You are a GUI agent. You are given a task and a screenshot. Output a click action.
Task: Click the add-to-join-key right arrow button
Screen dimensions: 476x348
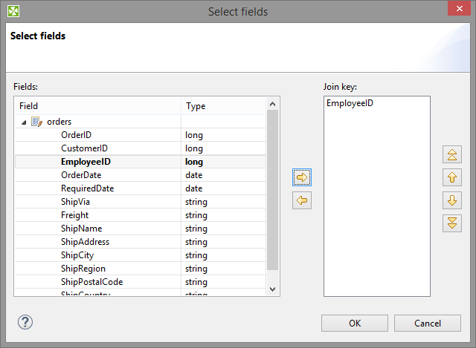302,177
